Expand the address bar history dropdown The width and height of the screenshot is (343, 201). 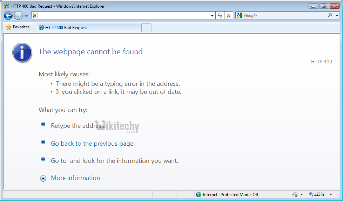212,16
